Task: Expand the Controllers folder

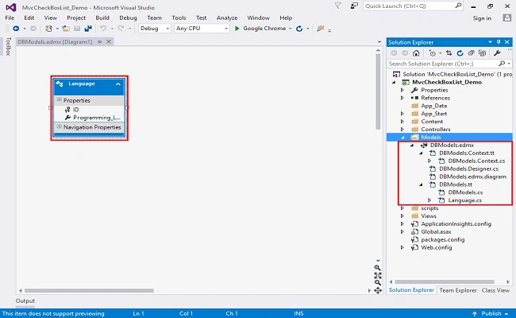Action: [x=402, y=130]
